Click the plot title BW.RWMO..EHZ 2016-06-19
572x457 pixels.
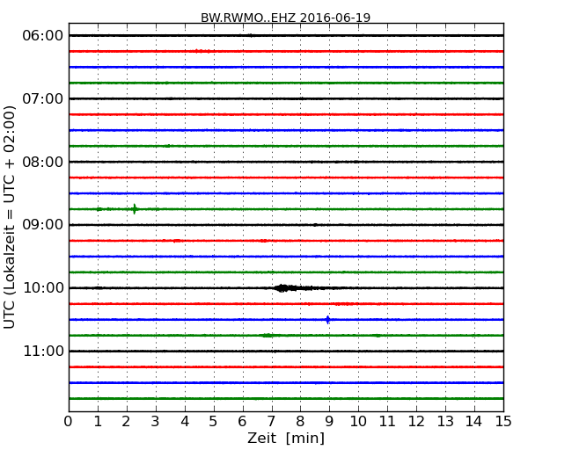pos(286,18)
